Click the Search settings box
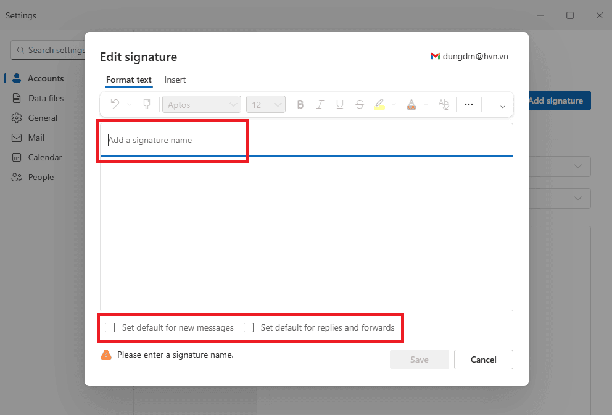Image resolution: width=612 pixels, height=415 pixels. [48, 50]
